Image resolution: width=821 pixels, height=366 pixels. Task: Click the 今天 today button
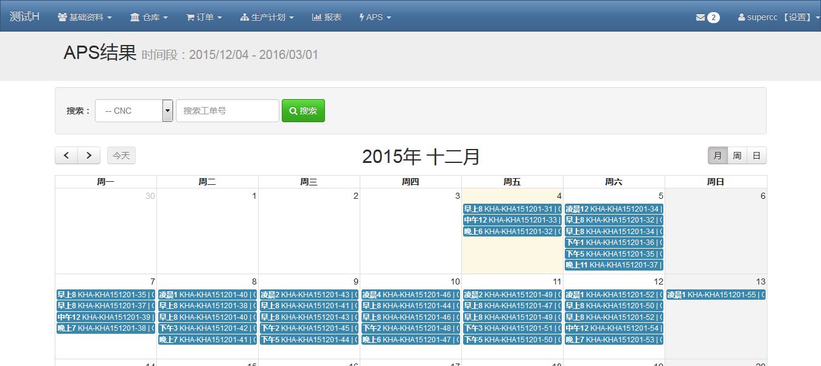click(121, 156)
